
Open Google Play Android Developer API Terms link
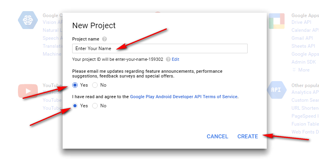(183, 97)
